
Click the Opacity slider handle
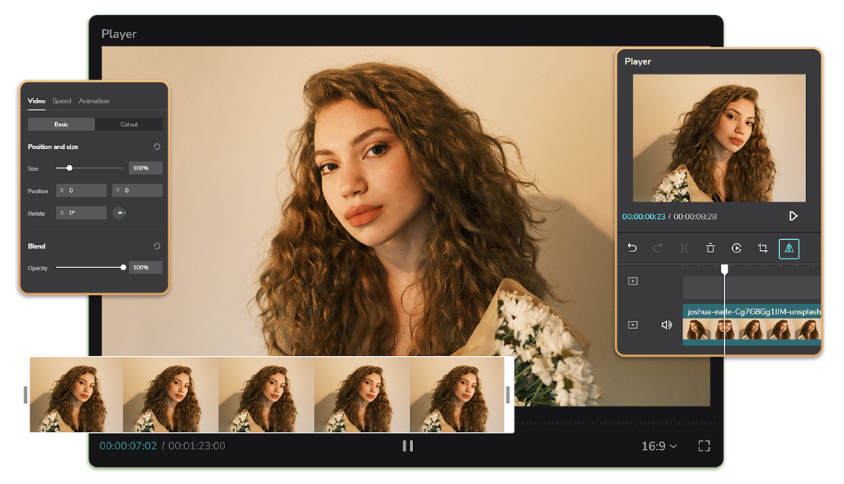(123, 267)
